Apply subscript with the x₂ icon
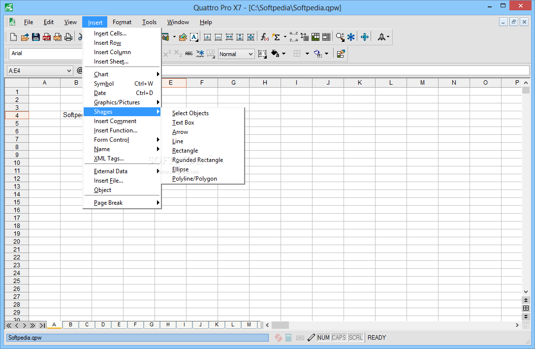 178,54
